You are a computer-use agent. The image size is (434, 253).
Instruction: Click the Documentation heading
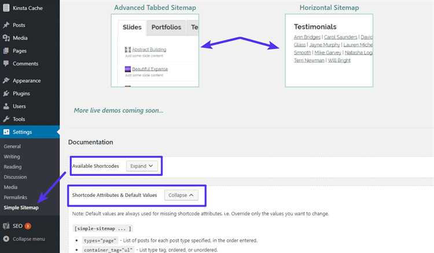point(90,142)
